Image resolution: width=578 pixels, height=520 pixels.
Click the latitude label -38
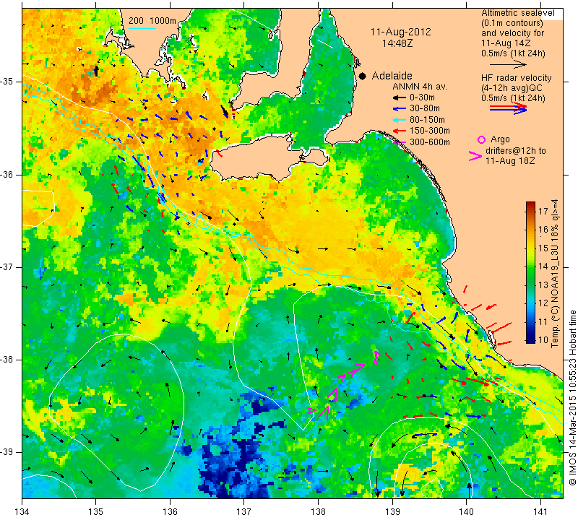(x=7, y=360)
